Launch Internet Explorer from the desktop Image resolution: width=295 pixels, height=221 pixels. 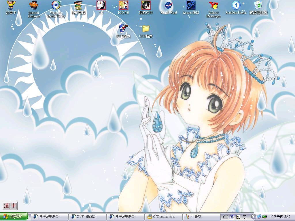point(34,9)
